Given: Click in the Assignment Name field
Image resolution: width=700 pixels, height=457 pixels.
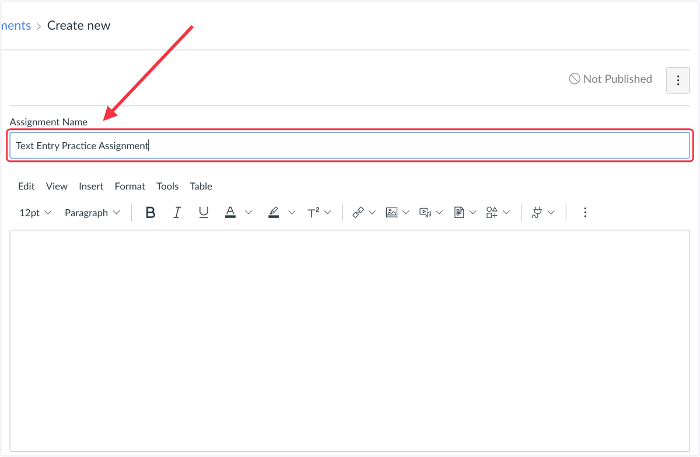Looking at the screenshot, I should [x=350, y=146].
